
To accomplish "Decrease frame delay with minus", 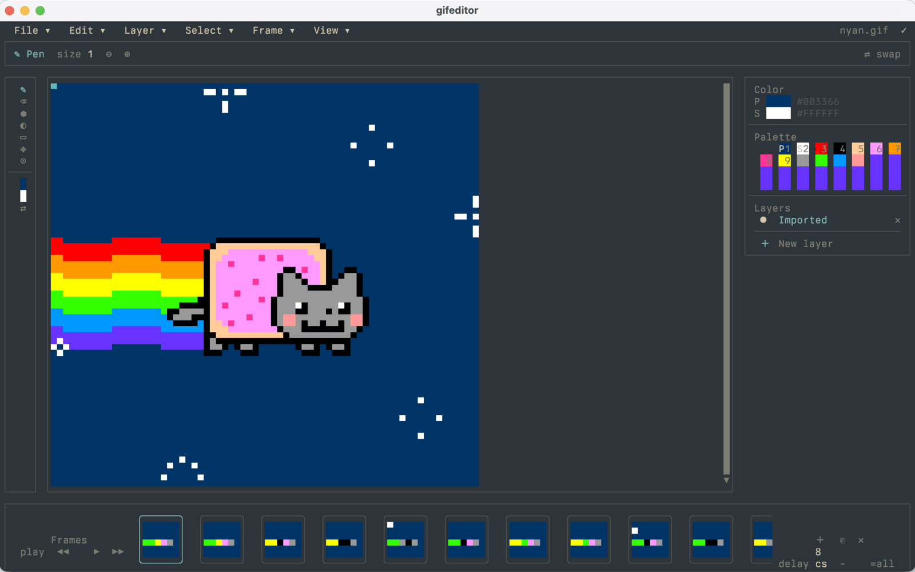I will tap(842, 564).
